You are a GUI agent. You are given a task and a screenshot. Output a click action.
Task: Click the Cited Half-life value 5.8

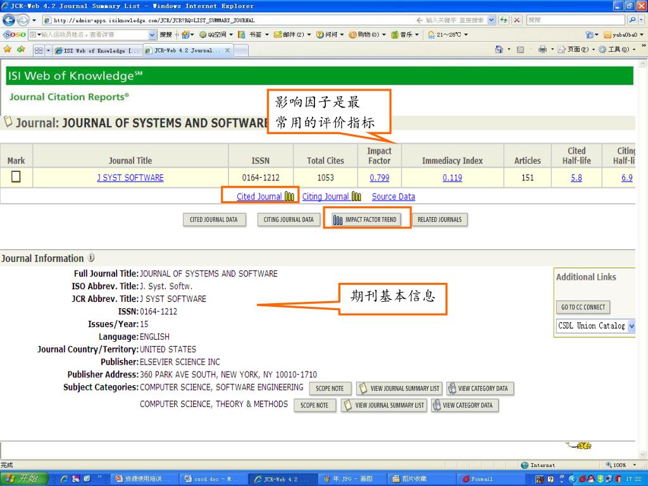[x=576, y=178]
